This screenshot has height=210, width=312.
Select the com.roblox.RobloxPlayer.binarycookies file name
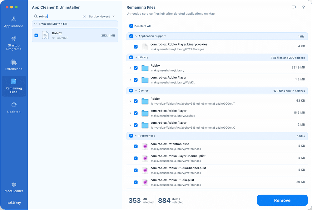coord(179,45)
